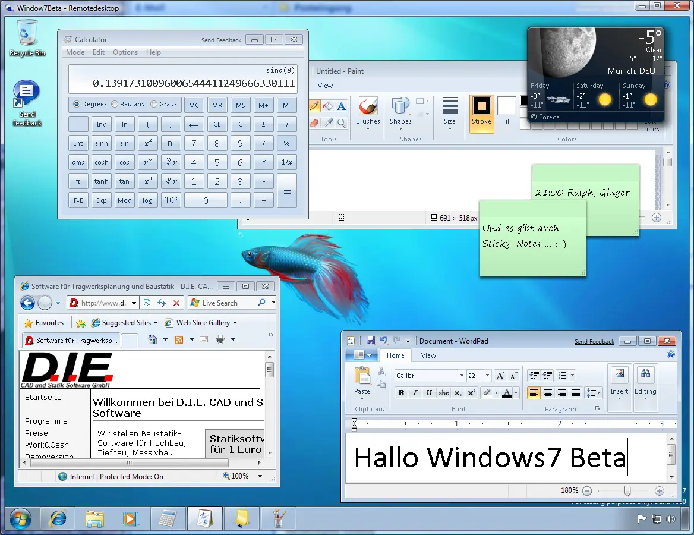Open the Calibri font family dropdown
694x535 pixels.
pos(462,376)
